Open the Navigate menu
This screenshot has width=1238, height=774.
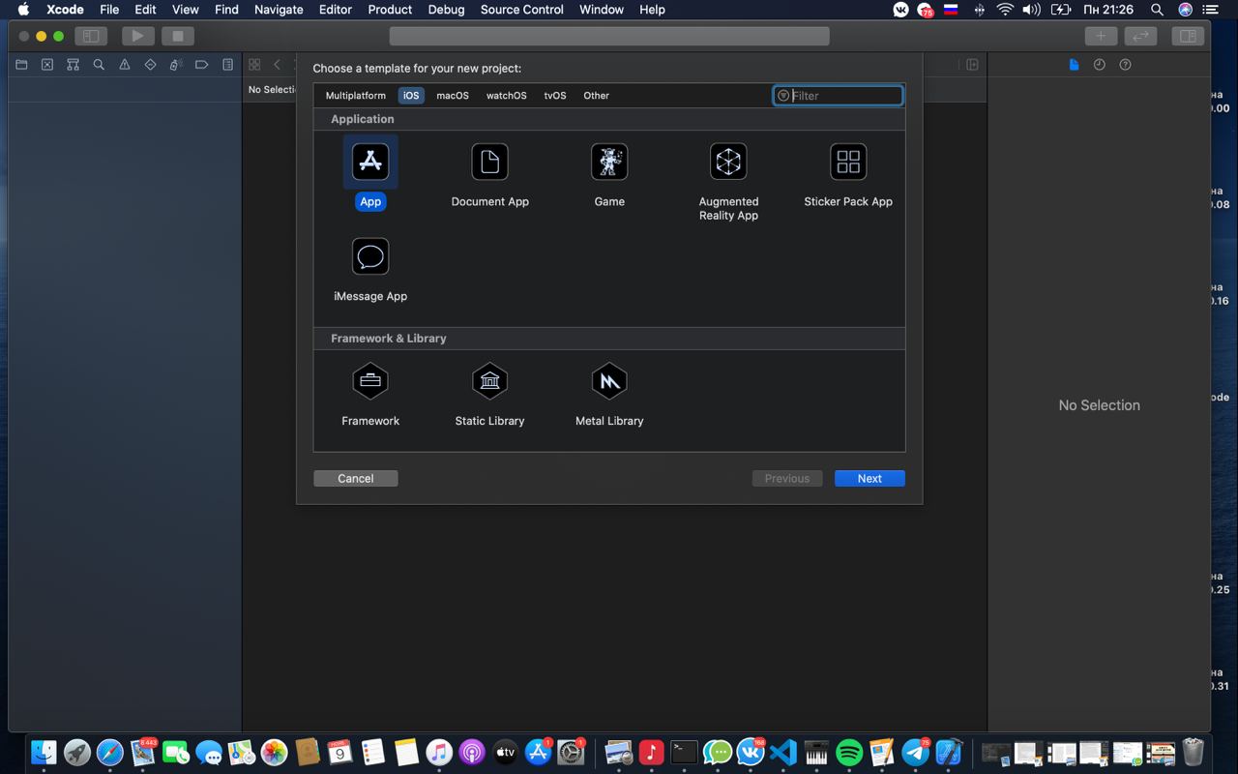[279, 10]
